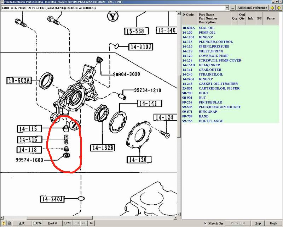The width and height of the screenshot is (283, 227).
Task: Open the Additional reference button
Action: point(252,8)
